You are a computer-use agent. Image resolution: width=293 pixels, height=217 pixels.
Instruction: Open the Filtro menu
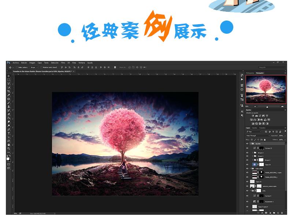click(63, 63)
